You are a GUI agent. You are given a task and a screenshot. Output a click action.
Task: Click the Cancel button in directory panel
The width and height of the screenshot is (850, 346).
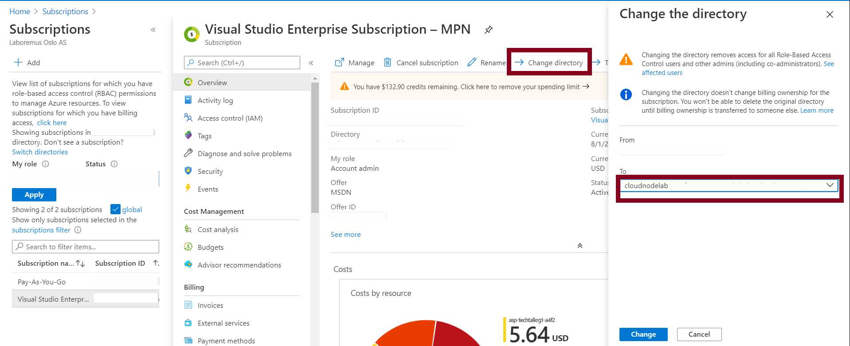pos(699,334)
